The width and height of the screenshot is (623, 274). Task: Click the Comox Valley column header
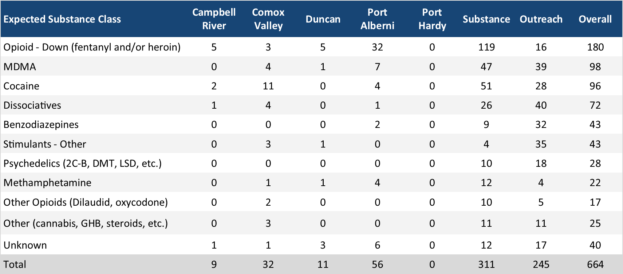point(268,19)
